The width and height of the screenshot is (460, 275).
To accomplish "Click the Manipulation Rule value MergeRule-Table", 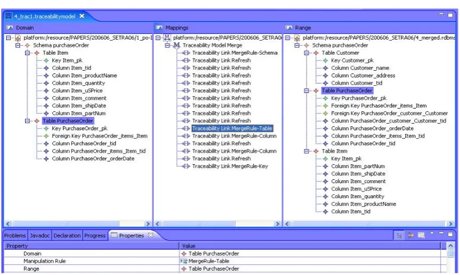I will click(209, 261).
